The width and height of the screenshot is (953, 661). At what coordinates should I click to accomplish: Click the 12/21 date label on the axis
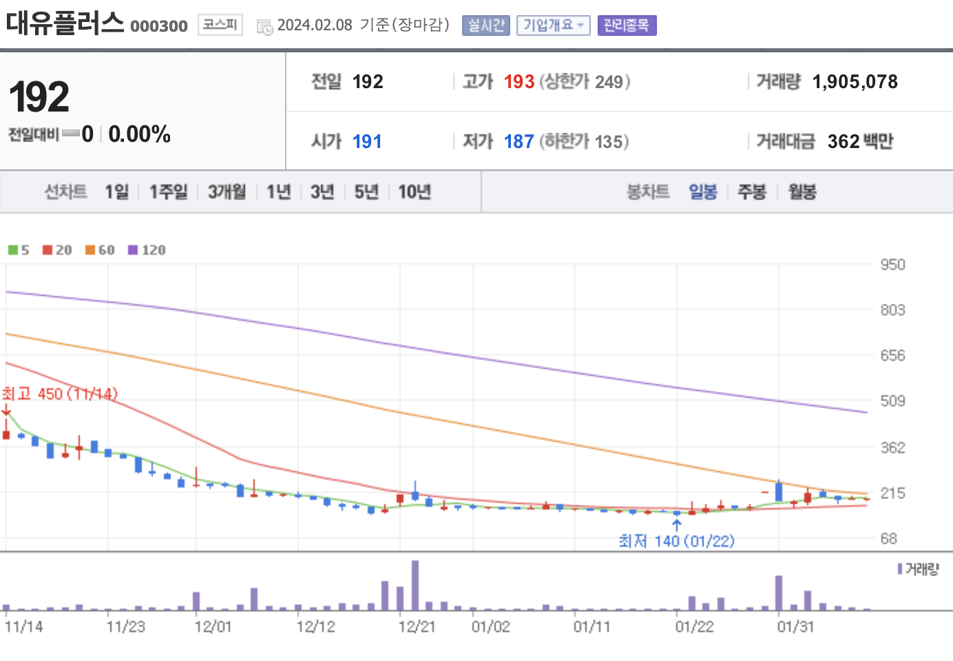click(417, 627)
